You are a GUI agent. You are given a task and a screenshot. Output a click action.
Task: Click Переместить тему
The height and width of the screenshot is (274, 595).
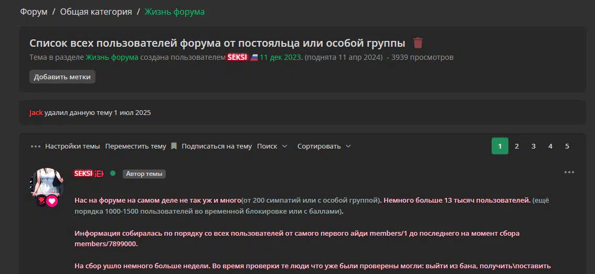pos(135,146)
